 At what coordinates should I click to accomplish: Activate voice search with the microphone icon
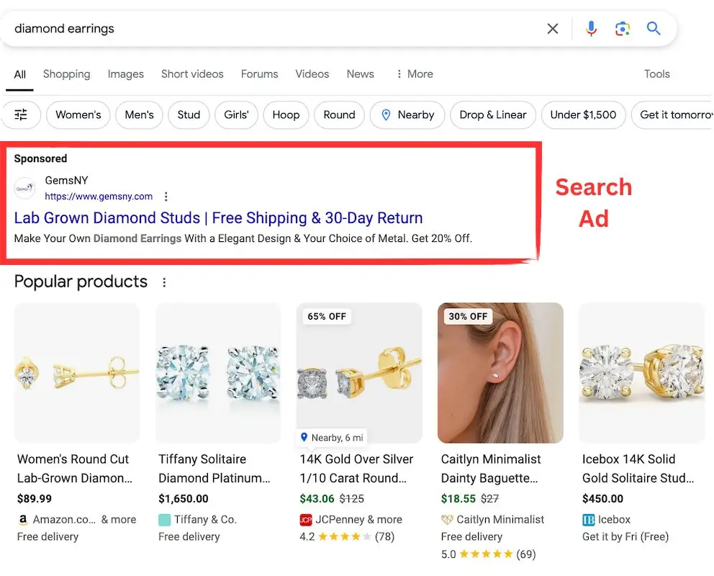[x=590, y=29]
